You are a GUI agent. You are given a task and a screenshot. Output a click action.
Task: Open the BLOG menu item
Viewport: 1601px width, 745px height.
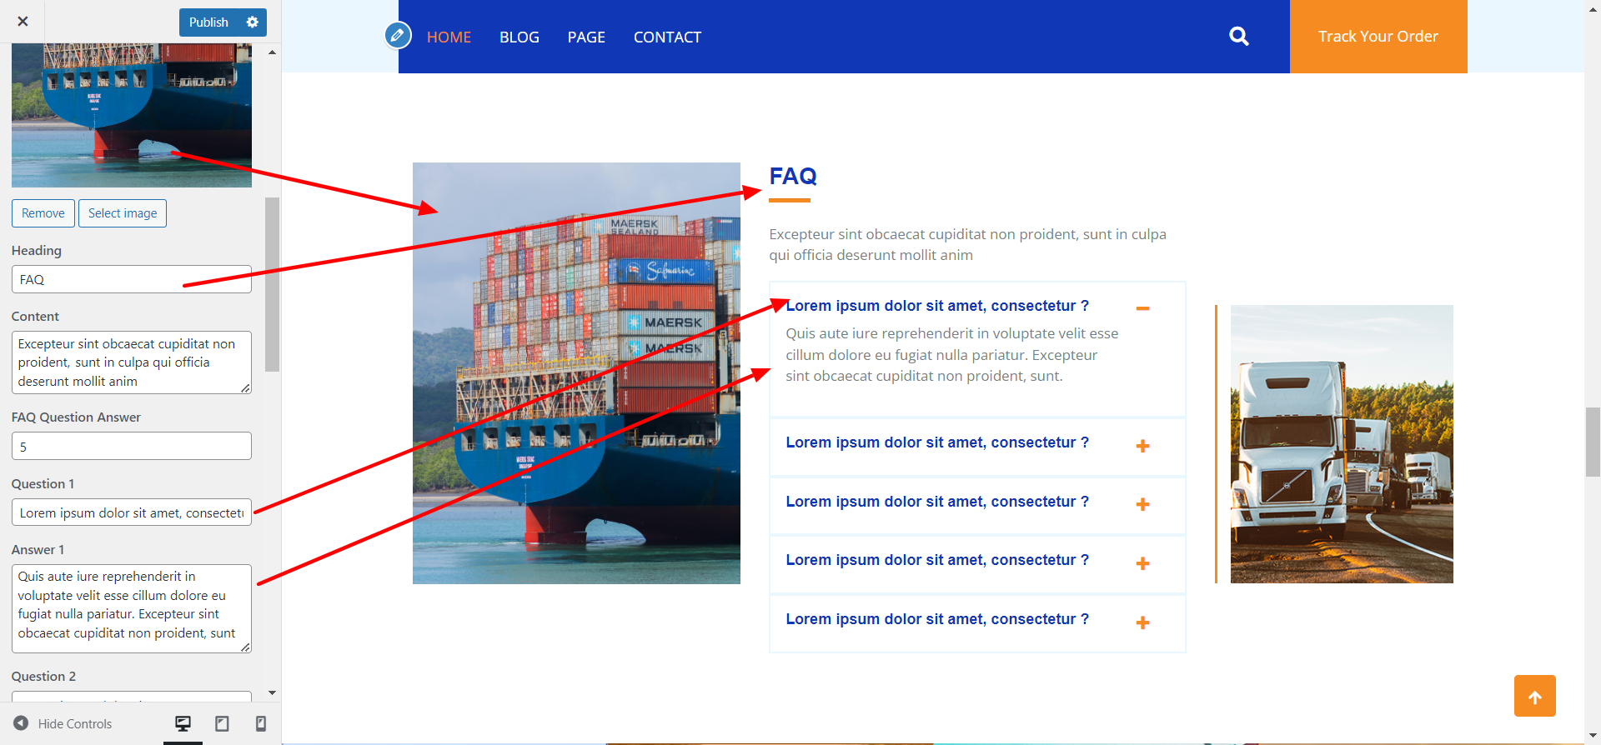pyautogui.click(x=519, y=37)
